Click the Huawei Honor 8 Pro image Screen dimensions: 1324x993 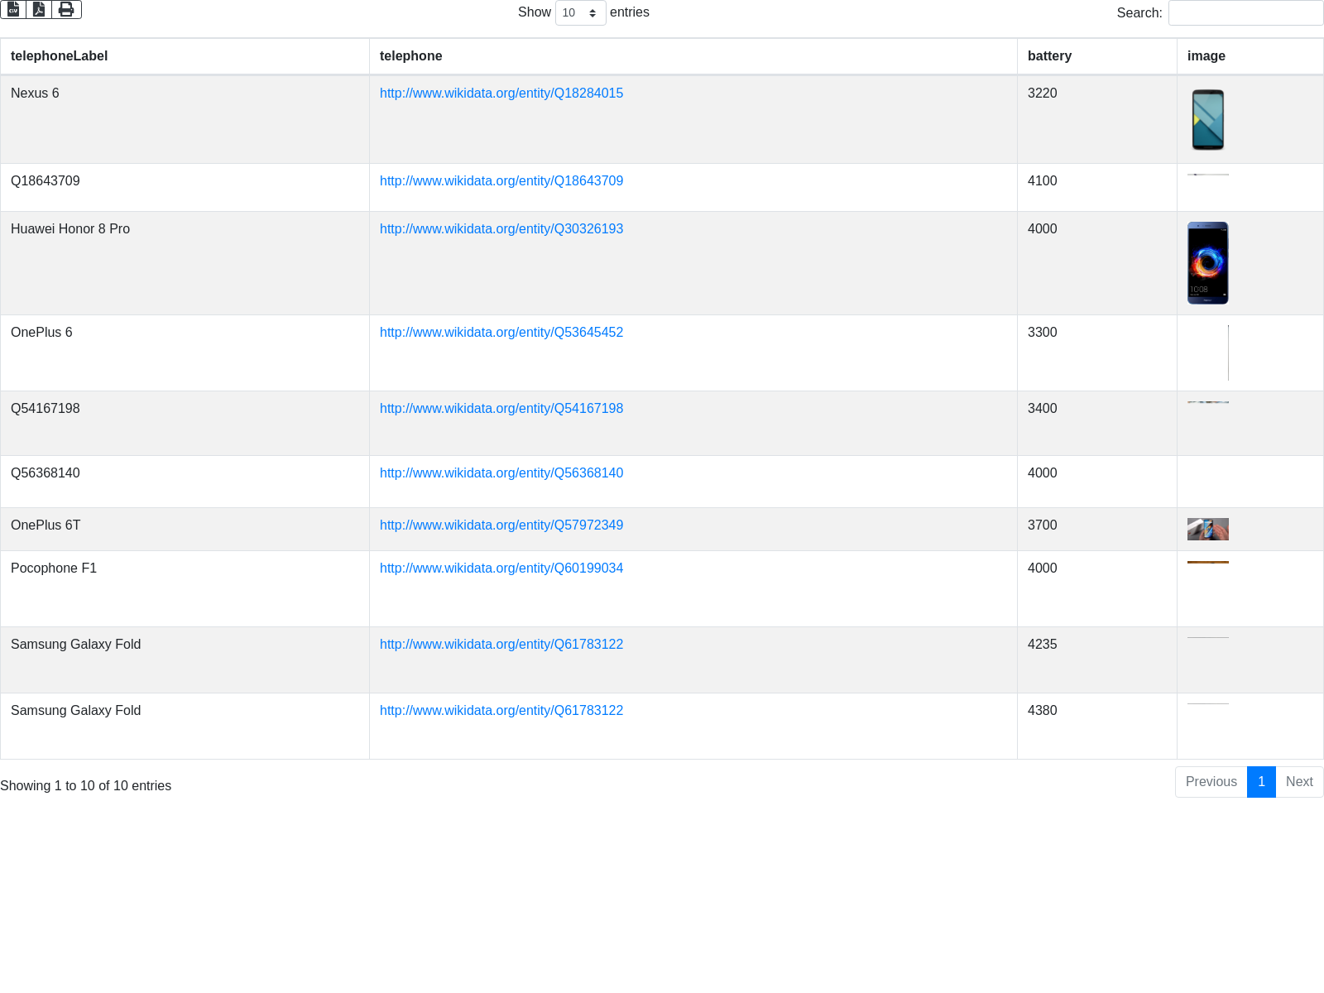click(x=1207, y=263)
